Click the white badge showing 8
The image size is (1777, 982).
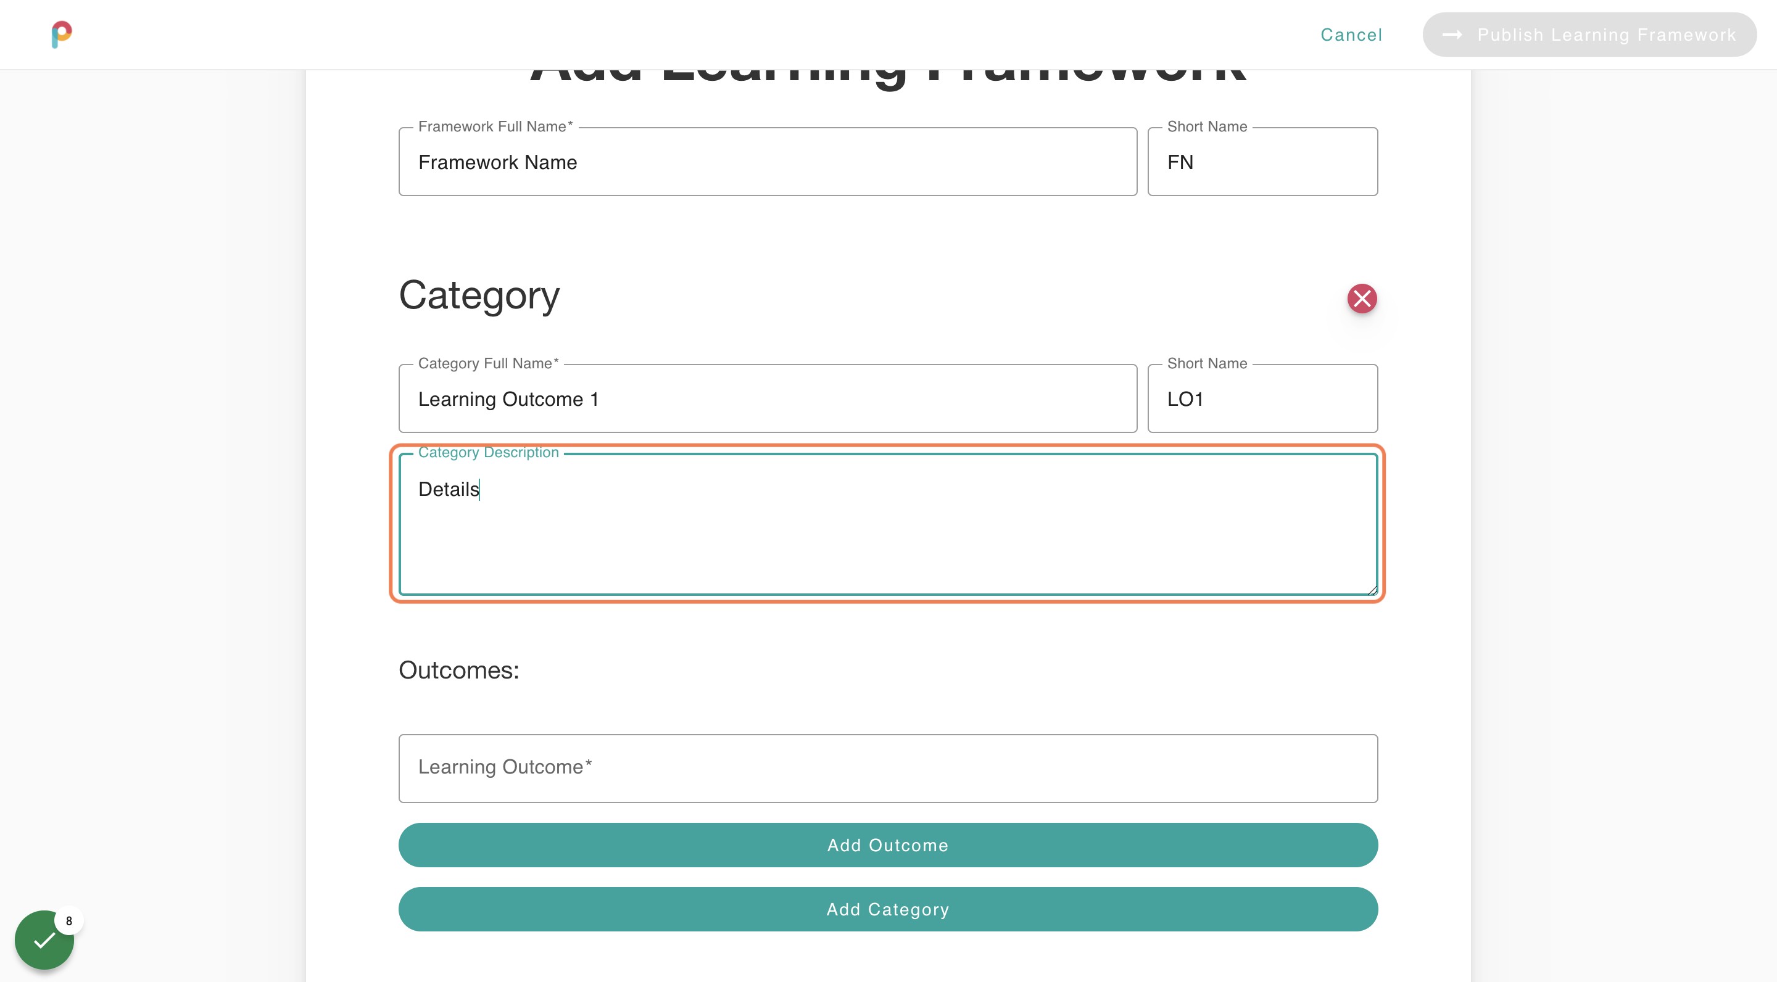point(69,920)
